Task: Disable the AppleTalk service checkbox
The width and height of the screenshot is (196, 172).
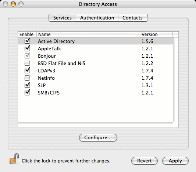Action: (27, 49)
